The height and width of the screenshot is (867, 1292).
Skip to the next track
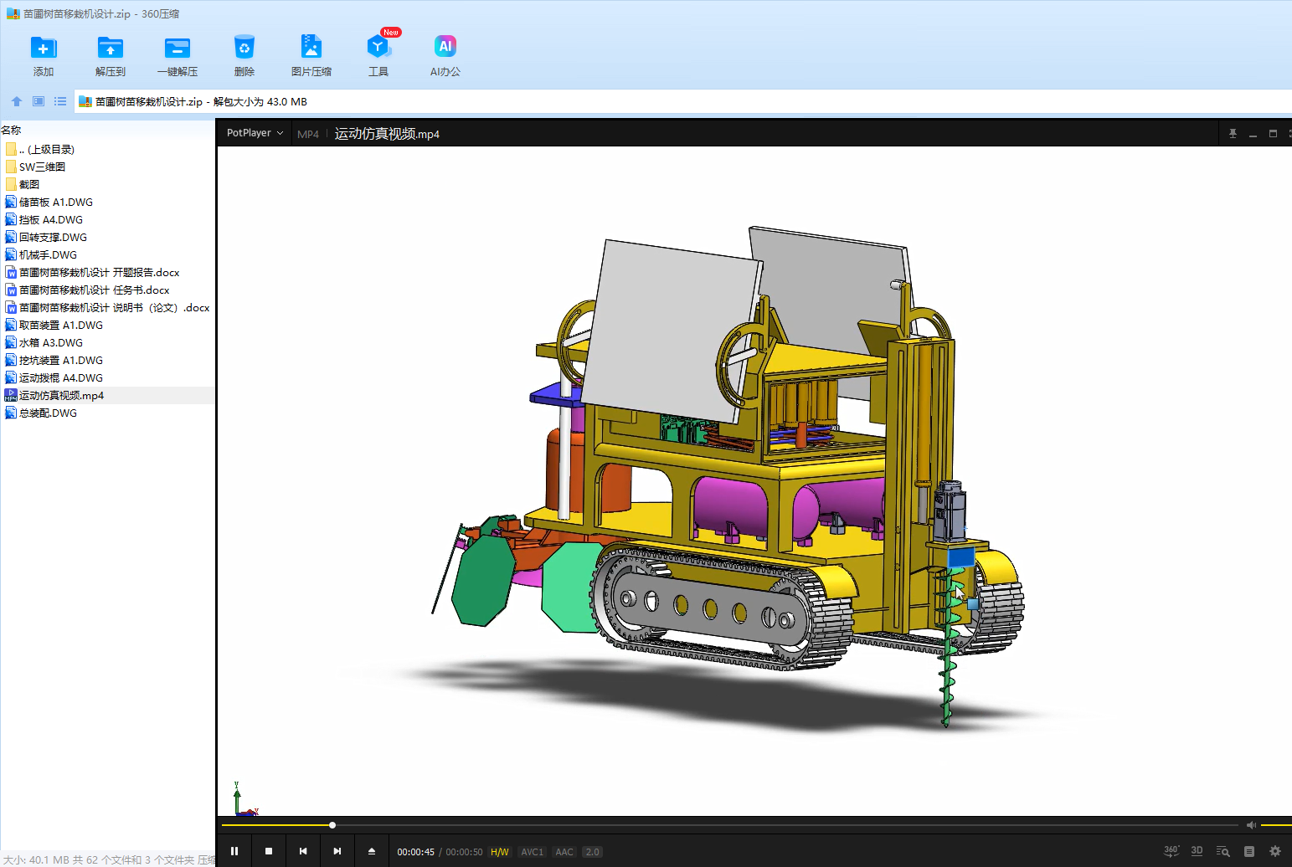pos(337,851)
